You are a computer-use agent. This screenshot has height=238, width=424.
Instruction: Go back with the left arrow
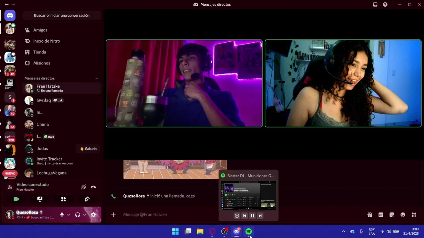[x=6, y=5]
